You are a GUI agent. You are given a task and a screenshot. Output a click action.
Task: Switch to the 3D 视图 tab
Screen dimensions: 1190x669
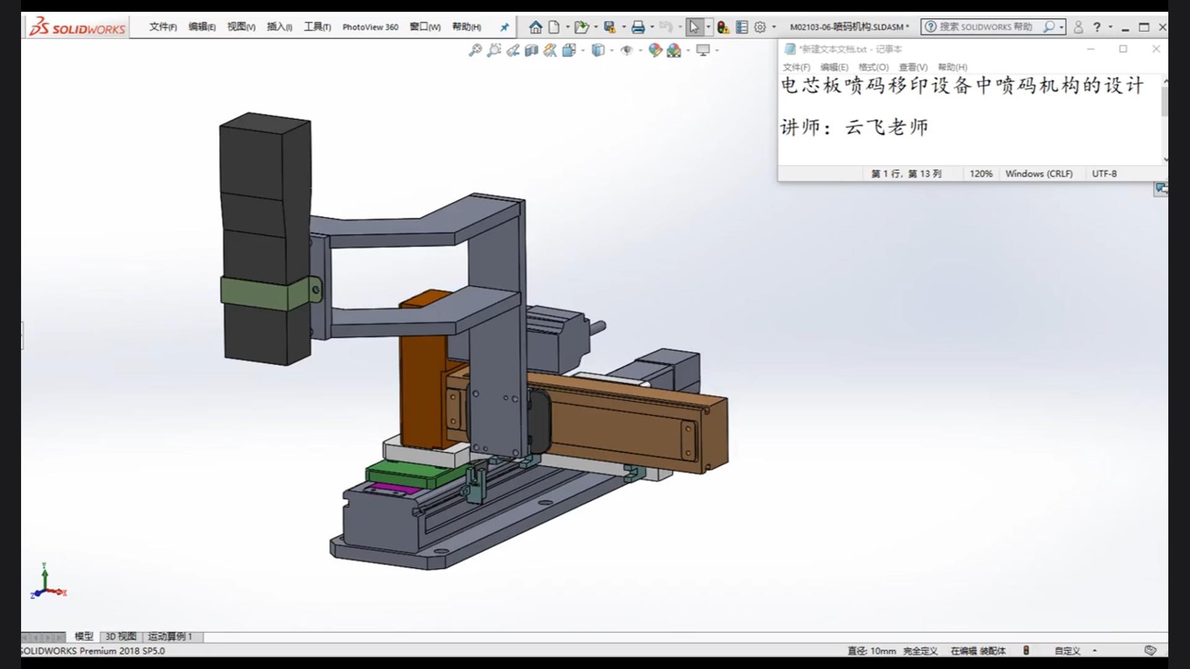pos(121,636)
